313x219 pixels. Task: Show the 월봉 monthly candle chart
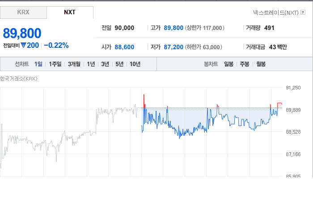pyautogui.click(x=261, y=64)
